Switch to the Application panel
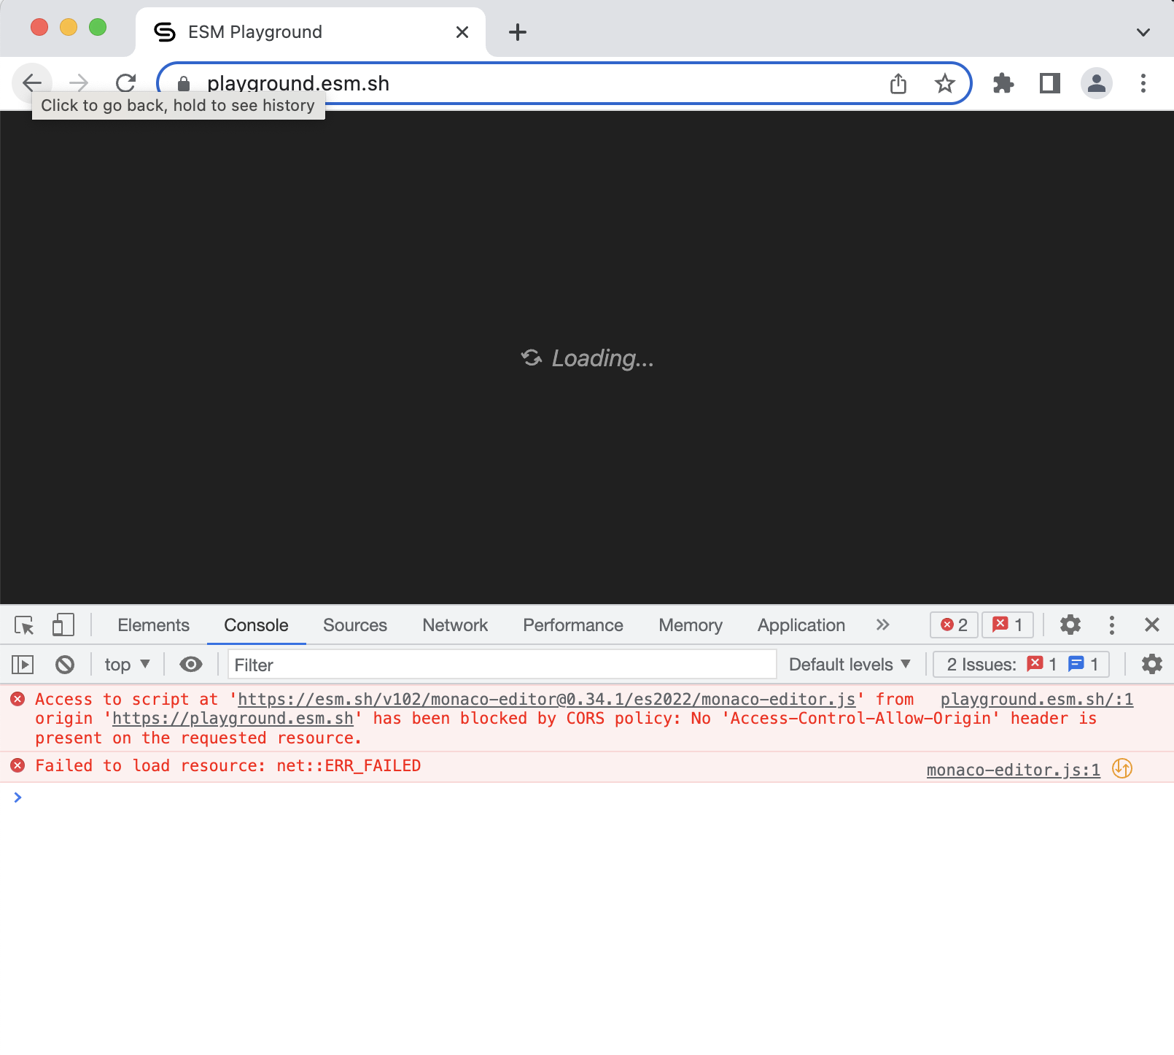The height and width of the screenshot is (1055, 1174). (800, 625)
